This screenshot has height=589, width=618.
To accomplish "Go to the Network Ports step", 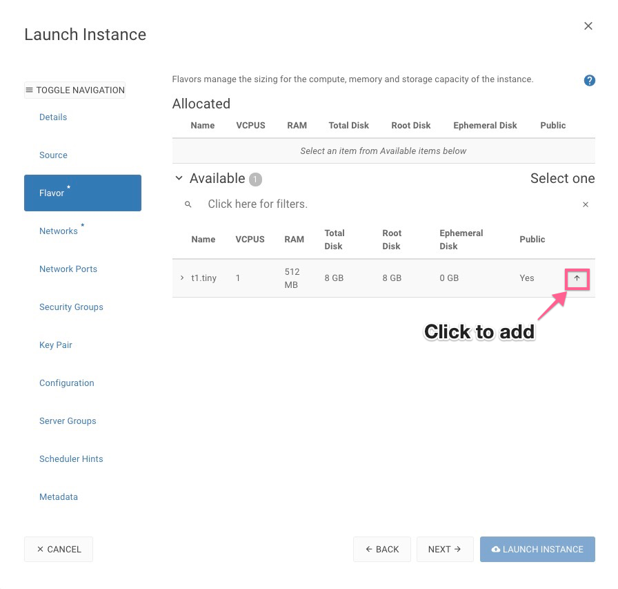I will pyautogui.click(x=68, y=269).
